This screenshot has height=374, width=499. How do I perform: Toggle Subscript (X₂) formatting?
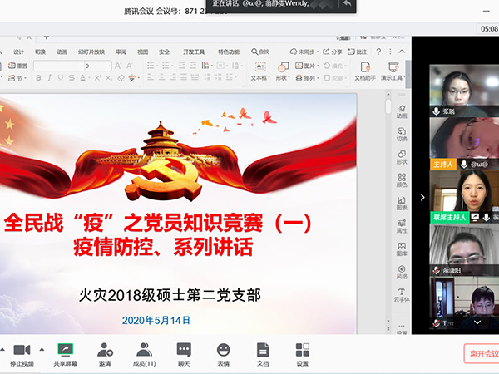(109, 78)
